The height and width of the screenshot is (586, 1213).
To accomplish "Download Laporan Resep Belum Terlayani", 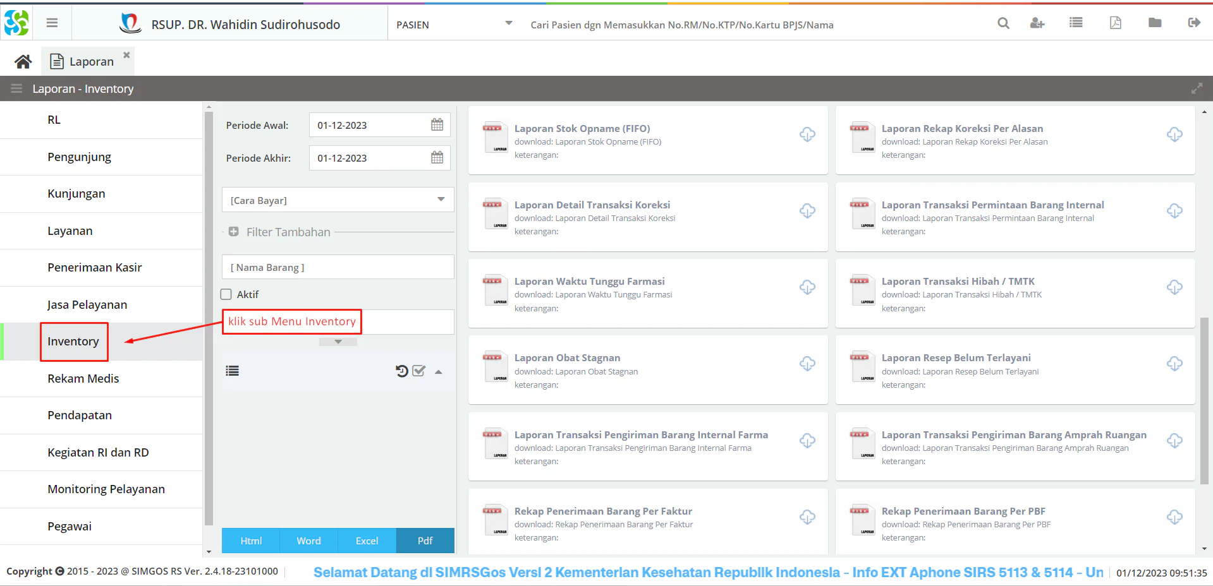I will pyautogui.click(x=1174, y=363).
